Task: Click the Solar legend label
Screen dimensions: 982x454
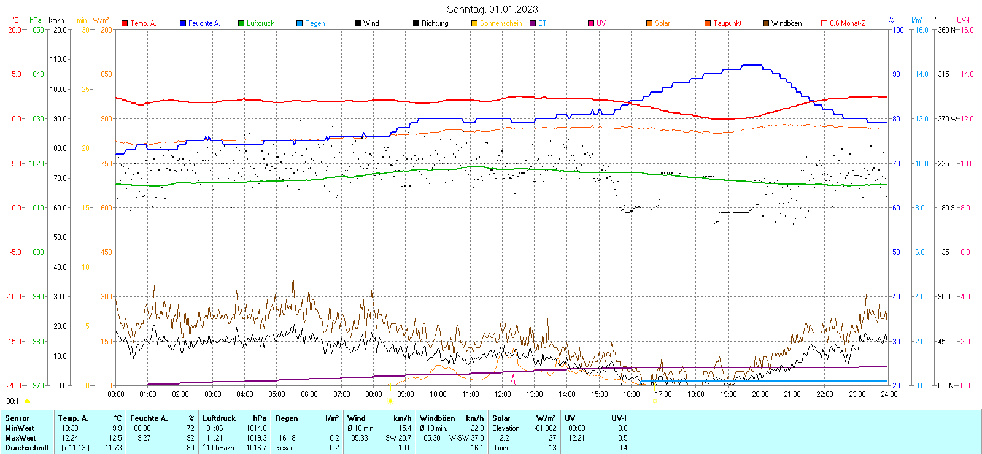Action: [662, 23]
